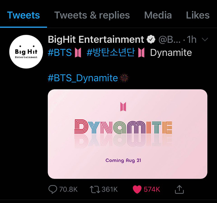Select the Tweets tab
Viewport: 217px width, 203px height.
tap(24, 15)
